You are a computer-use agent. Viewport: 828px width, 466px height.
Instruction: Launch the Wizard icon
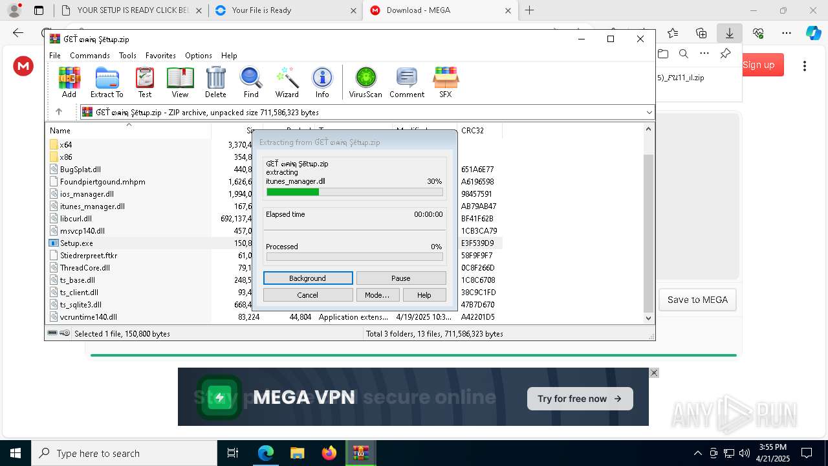[x=287, y=82]
